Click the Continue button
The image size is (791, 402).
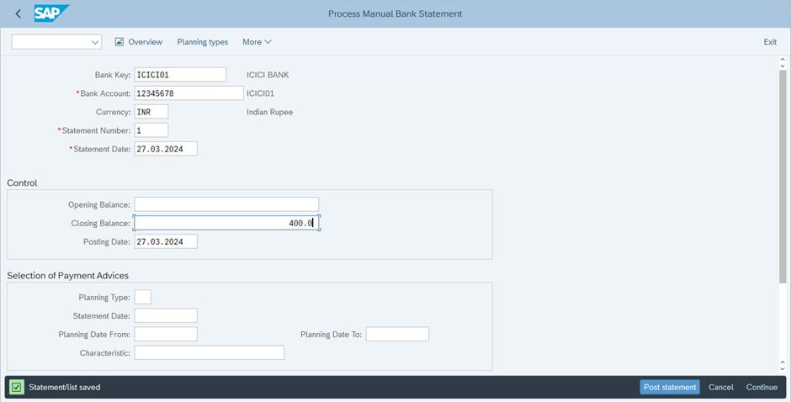(x=762, y=388)
